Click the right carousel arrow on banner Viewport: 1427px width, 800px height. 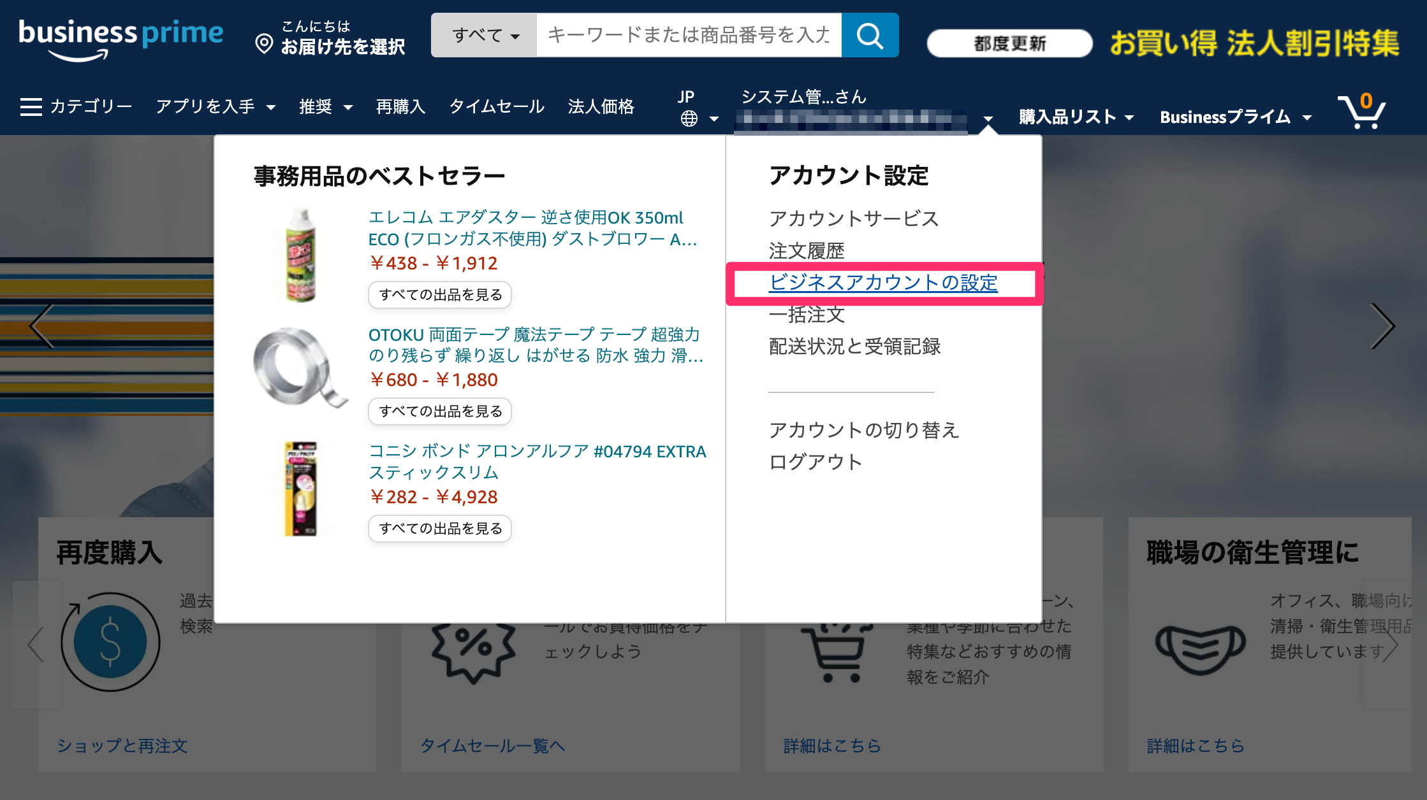[1382, 326]
